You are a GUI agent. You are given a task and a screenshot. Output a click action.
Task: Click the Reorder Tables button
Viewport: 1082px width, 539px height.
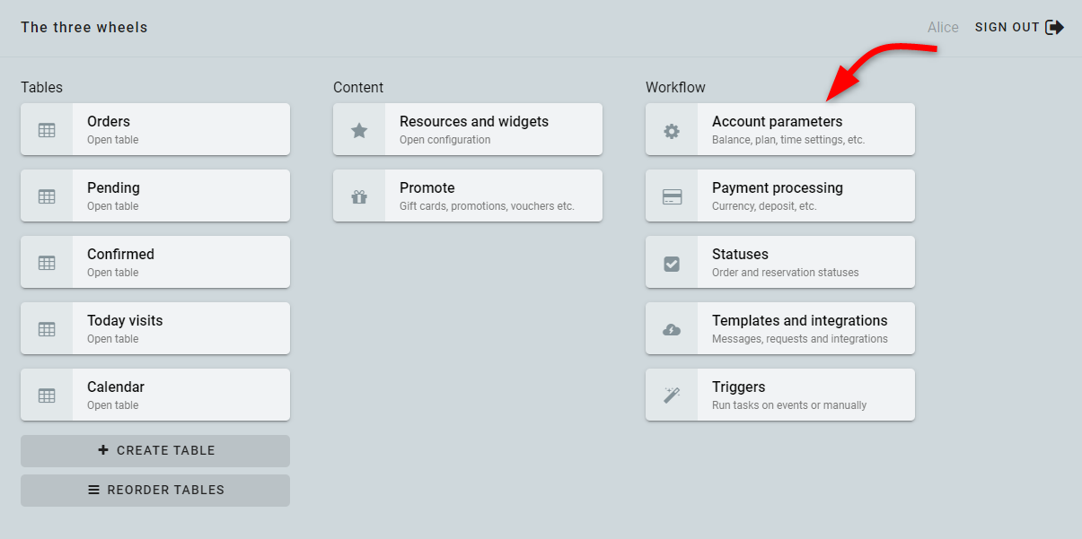pyautogui.click(x=155, y=491)
